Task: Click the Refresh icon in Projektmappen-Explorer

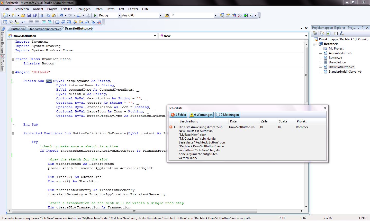Action: tap(328, 33)
